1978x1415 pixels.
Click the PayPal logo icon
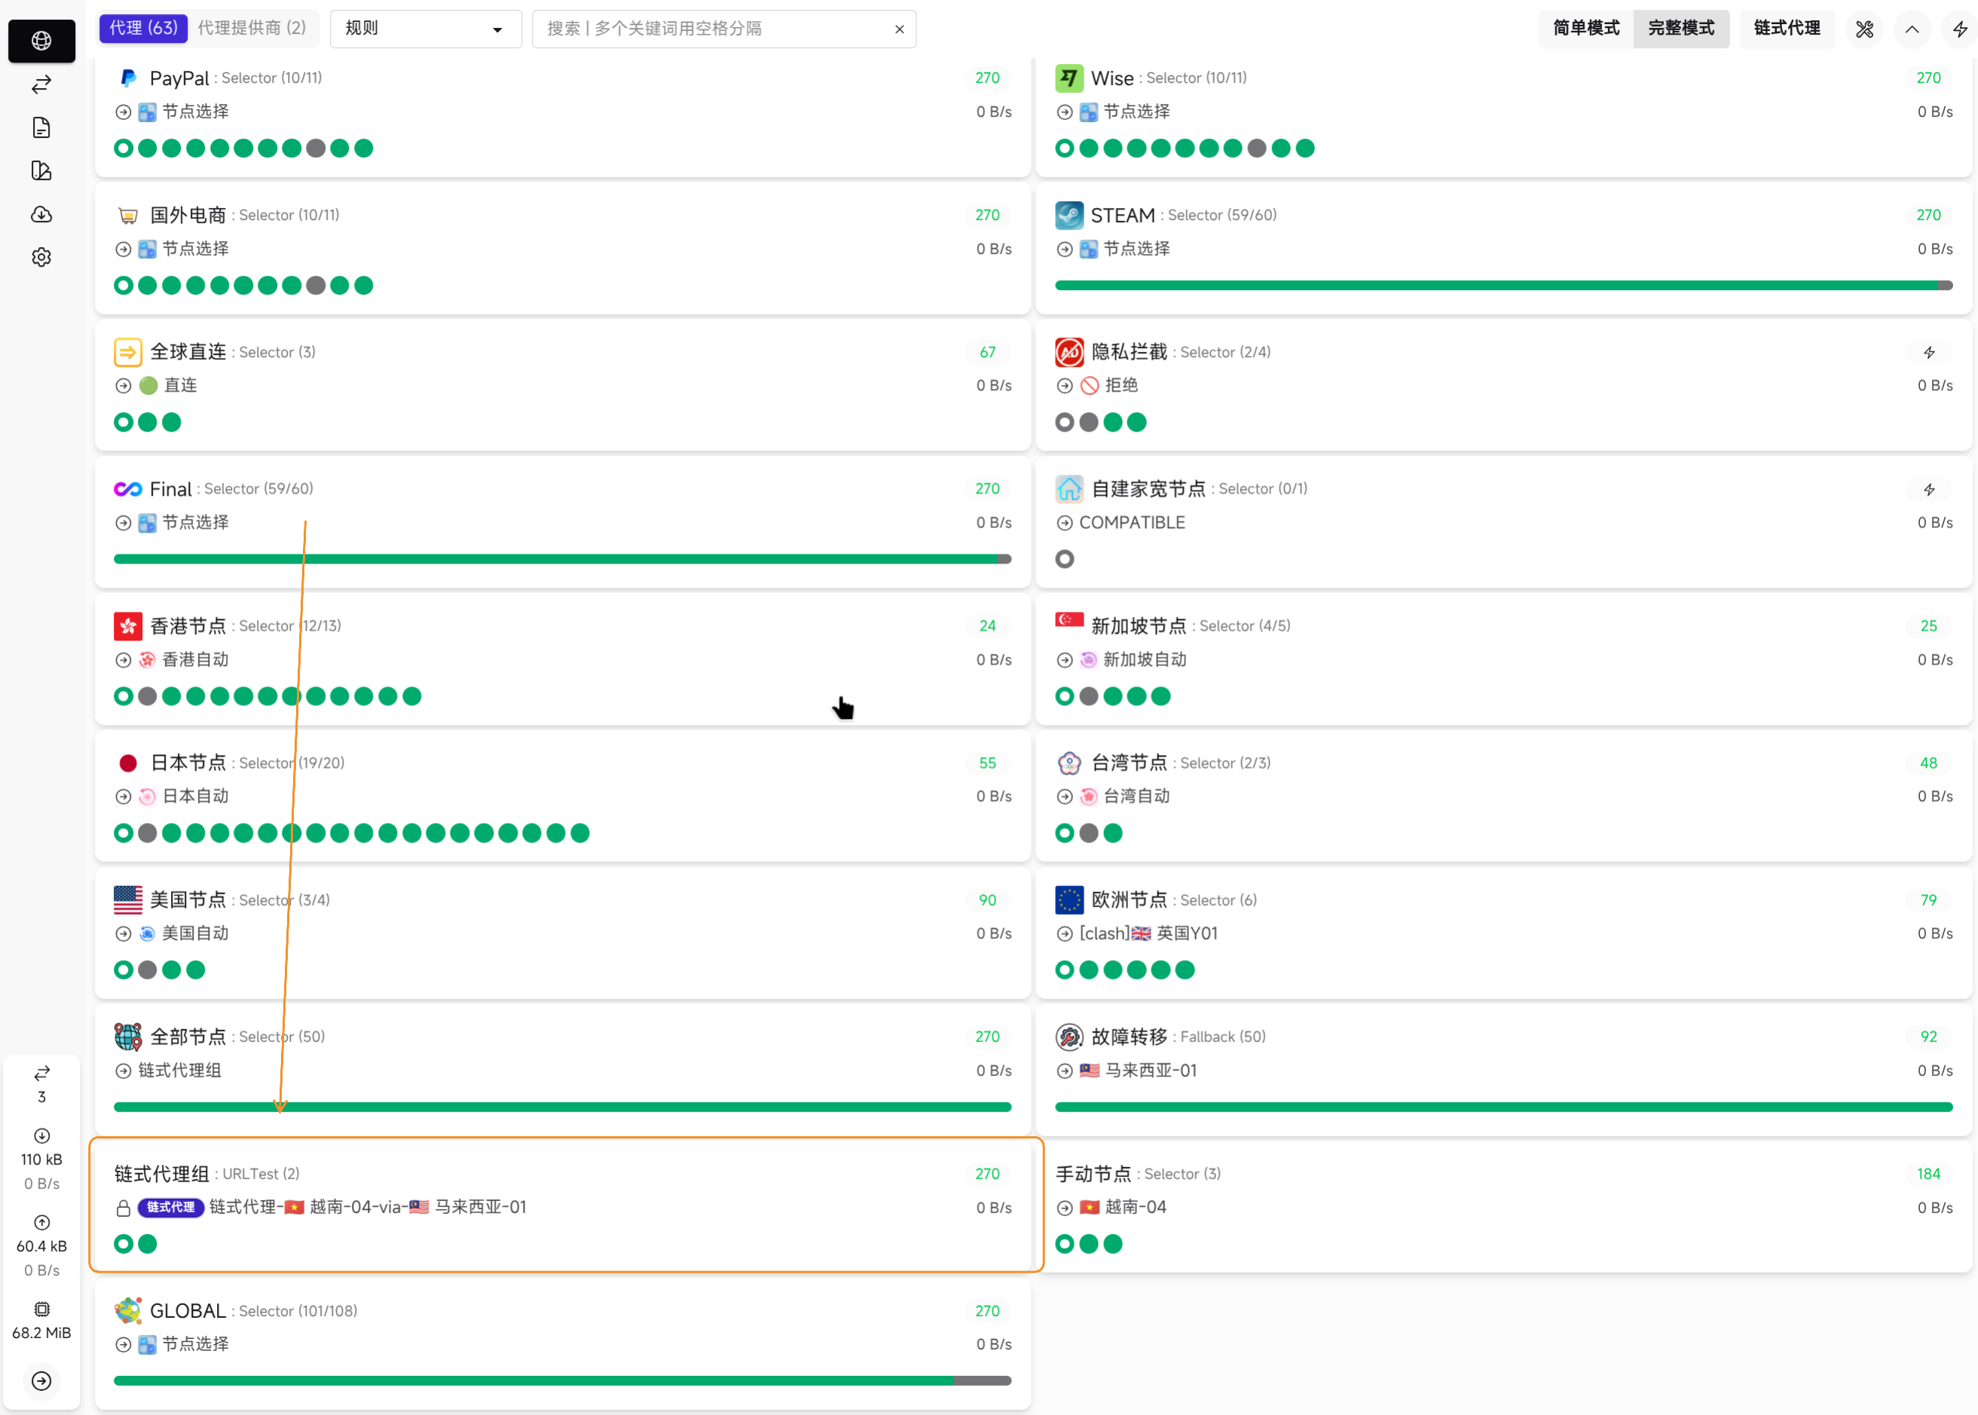click(128, 78)
